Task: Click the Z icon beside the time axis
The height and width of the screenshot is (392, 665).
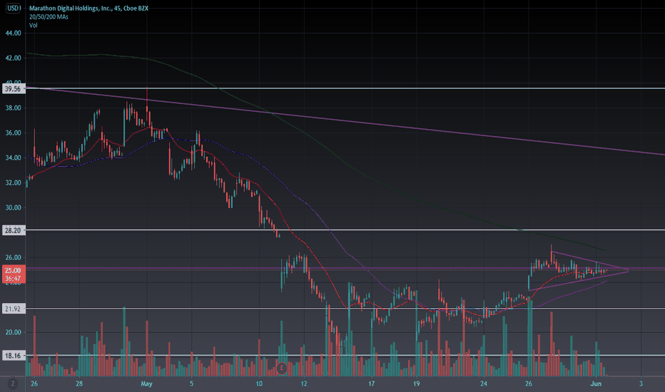Action: (13, 384)
